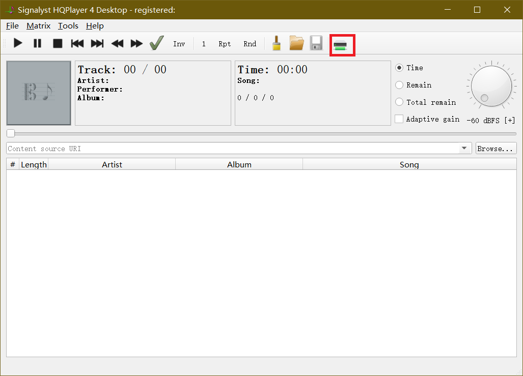Skip to previous track icon
Viewport: 523px width, 376px height.
tap(77, 44)
